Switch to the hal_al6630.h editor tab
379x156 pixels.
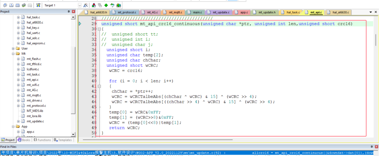pos(96,12)
